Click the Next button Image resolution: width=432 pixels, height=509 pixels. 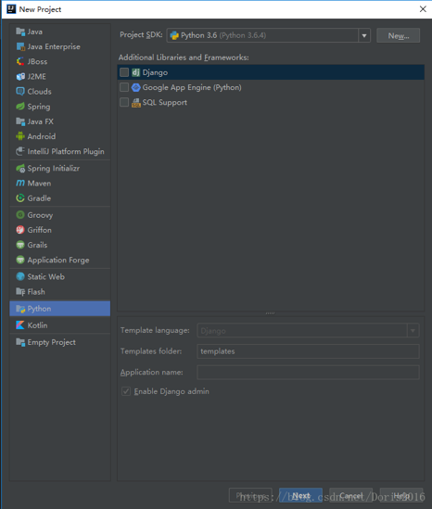pos(300,496)
